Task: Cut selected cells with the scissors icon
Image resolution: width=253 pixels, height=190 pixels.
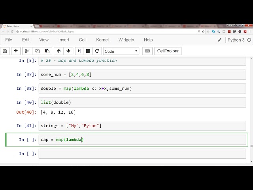Action: point(27,51)
